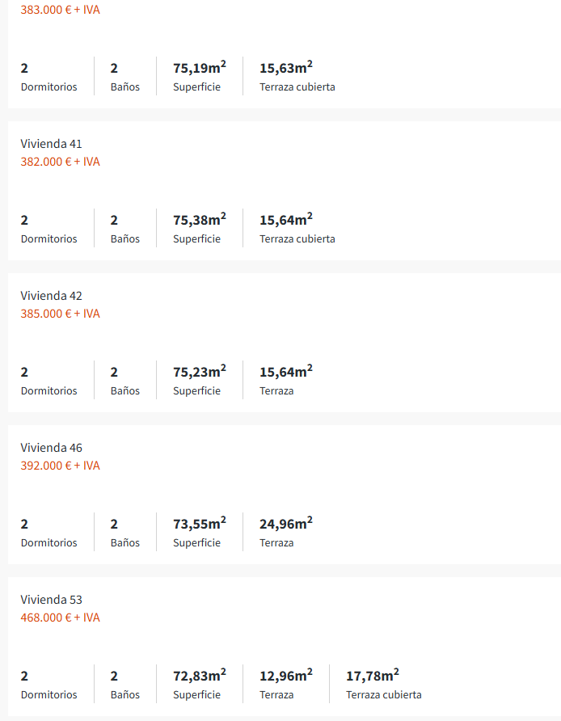This screenshot has height=721, width=561.
Task: Click the 75,19m² Superficie value
Action: pyautogui.click(x=199, y=68)
